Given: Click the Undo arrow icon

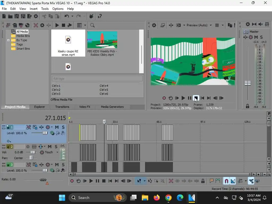Looking at the screenshot, I should 67,16.
